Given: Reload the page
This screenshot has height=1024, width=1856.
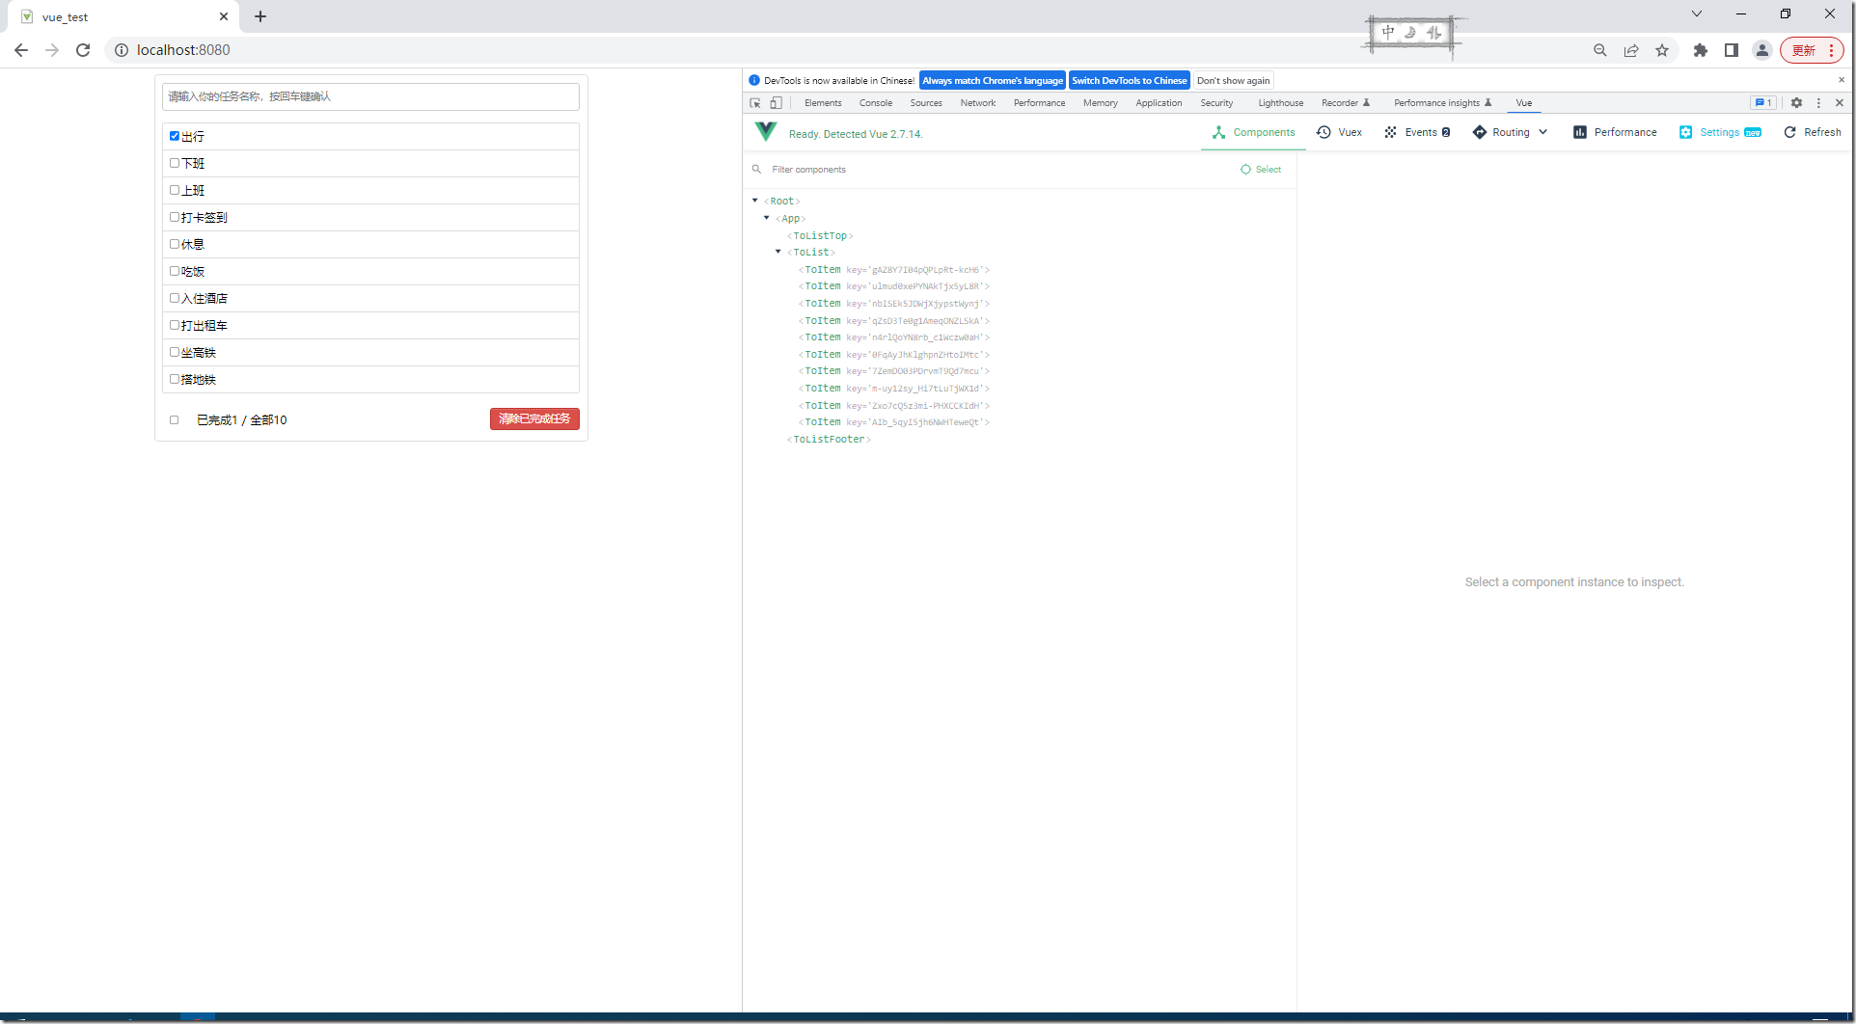Looking at the screenshot, I should pos(83,50).
